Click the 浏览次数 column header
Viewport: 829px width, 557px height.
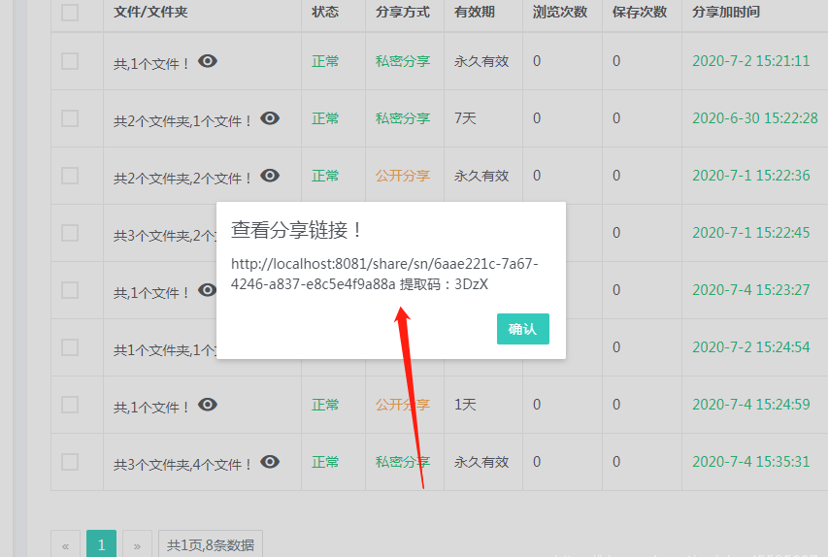560,13
